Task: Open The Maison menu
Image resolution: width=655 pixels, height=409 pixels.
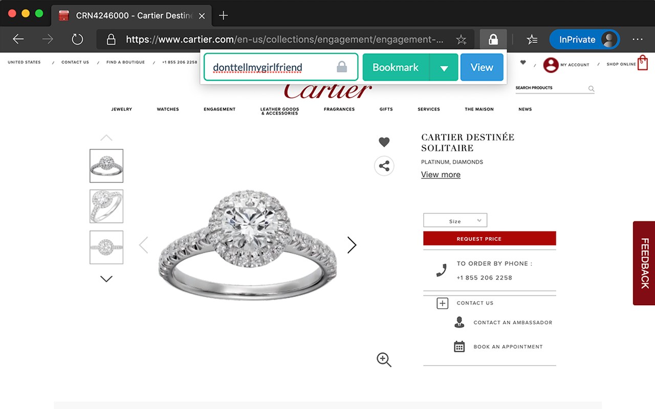Action: 479,109
